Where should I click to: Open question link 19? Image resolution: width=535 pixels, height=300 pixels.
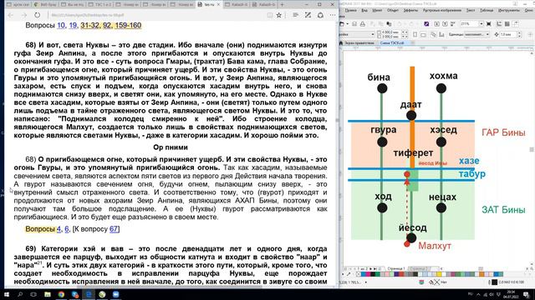(x=73, y=26)
